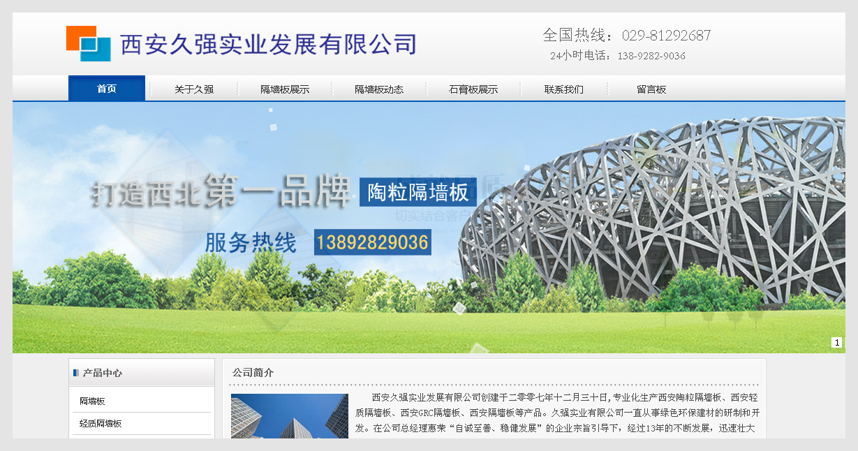Click the 联系我们 navigation entry

(x=564, y=88)
